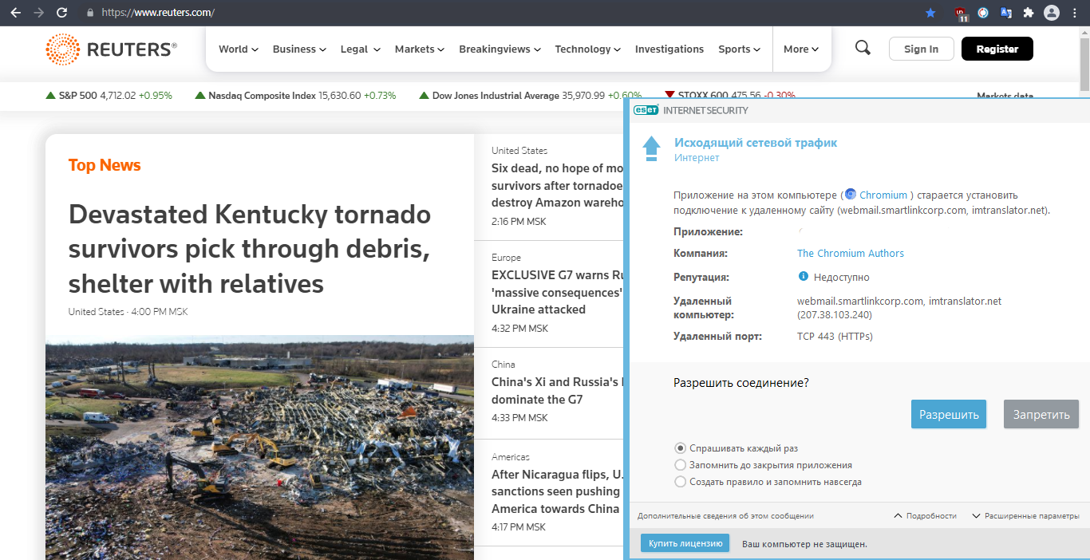Screen dimensions: 1090x560
Task: Open the More navigation dropdown
Action: 801,49
